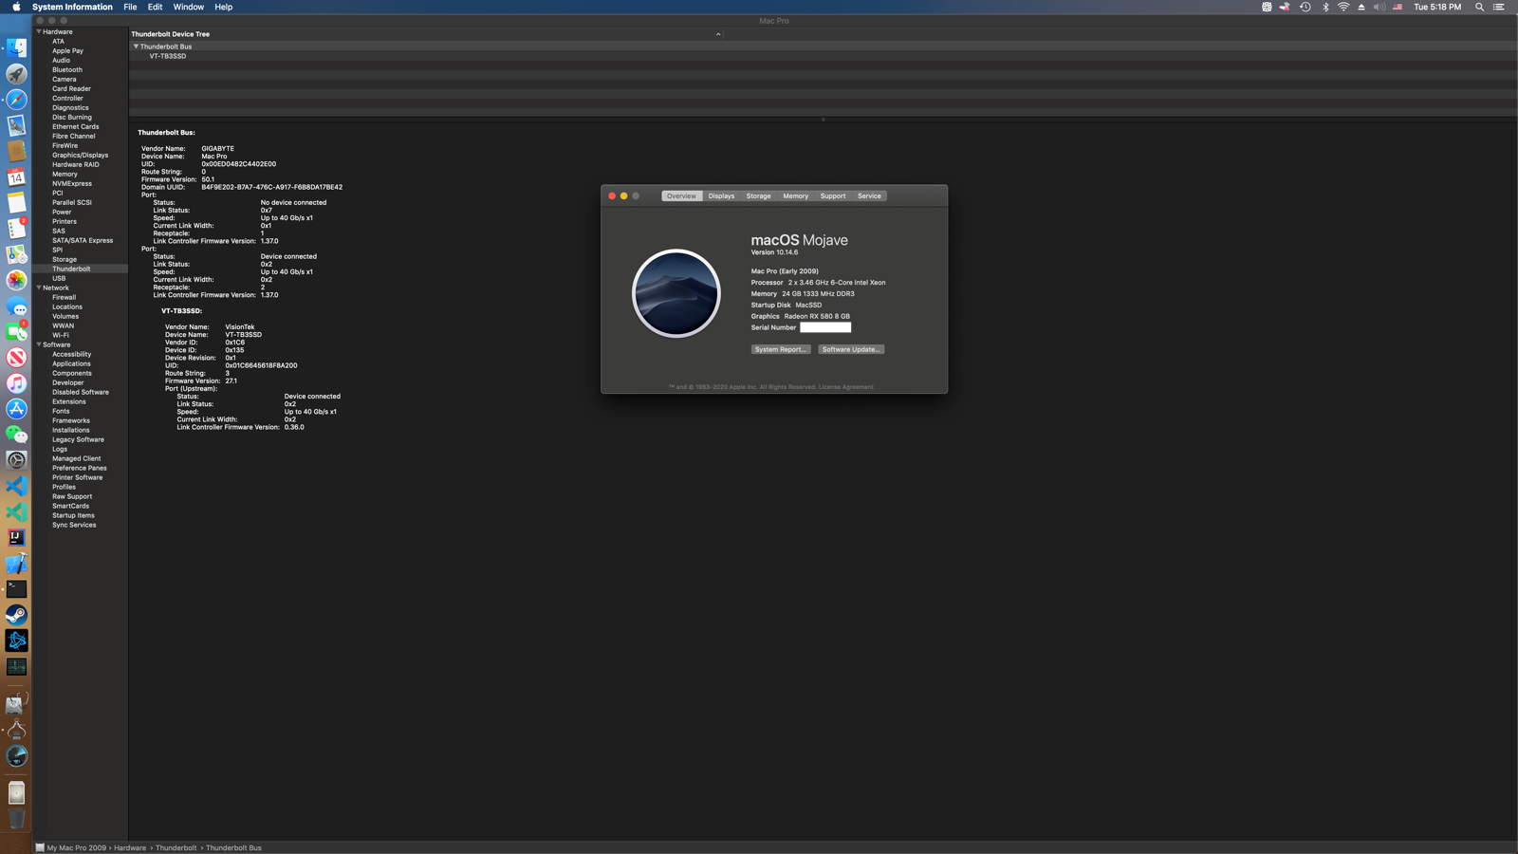The width and height of the screenshot is (1518, 854).
Task: Collapse the Network section triangle
Action: pos(39,288)
